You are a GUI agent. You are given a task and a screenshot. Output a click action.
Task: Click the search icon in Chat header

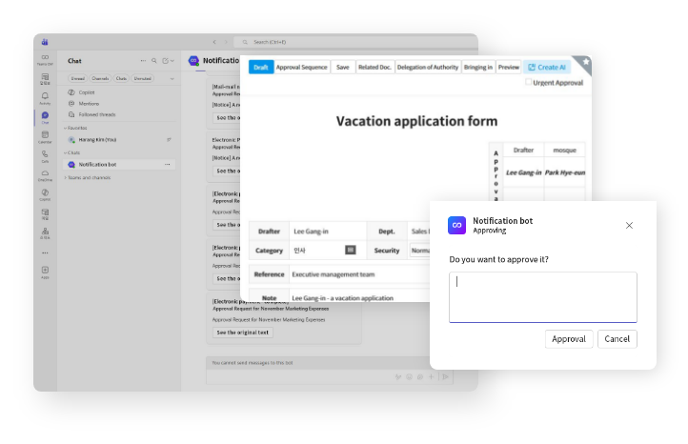[x=154, y=61]
